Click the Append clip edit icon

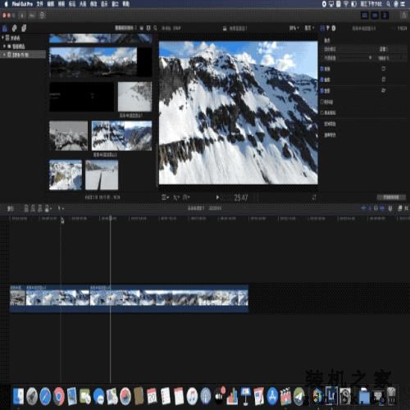[39, 208]
